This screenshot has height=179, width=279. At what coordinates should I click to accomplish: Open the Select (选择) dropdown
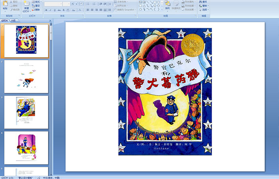pos(204,10)
